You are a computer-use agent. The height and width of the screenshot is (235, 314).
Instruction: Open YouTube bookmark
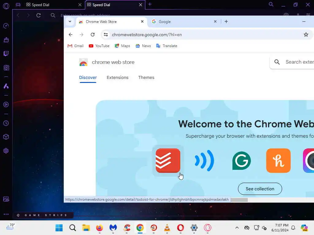(x=99, y=46)
